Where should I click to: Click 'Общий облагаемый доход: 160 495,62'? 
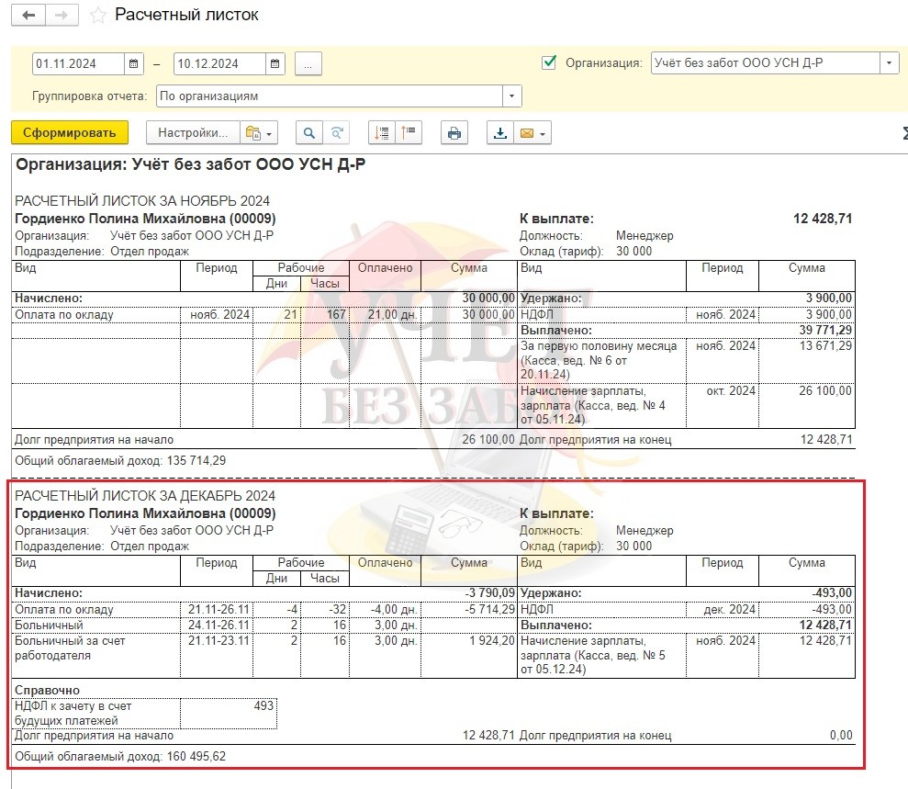tap(120, 757)
